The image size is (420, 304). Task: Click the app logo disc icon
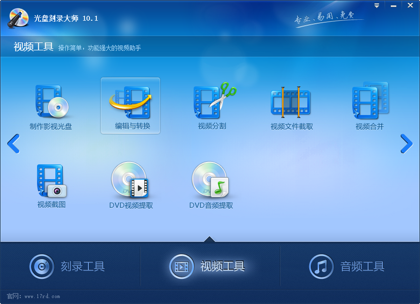(19, 18)
